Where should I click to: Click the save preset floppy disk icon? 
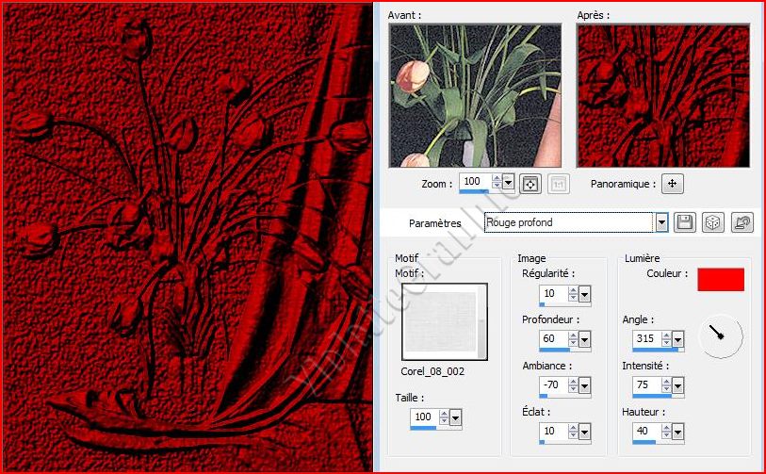coord(685,222)
